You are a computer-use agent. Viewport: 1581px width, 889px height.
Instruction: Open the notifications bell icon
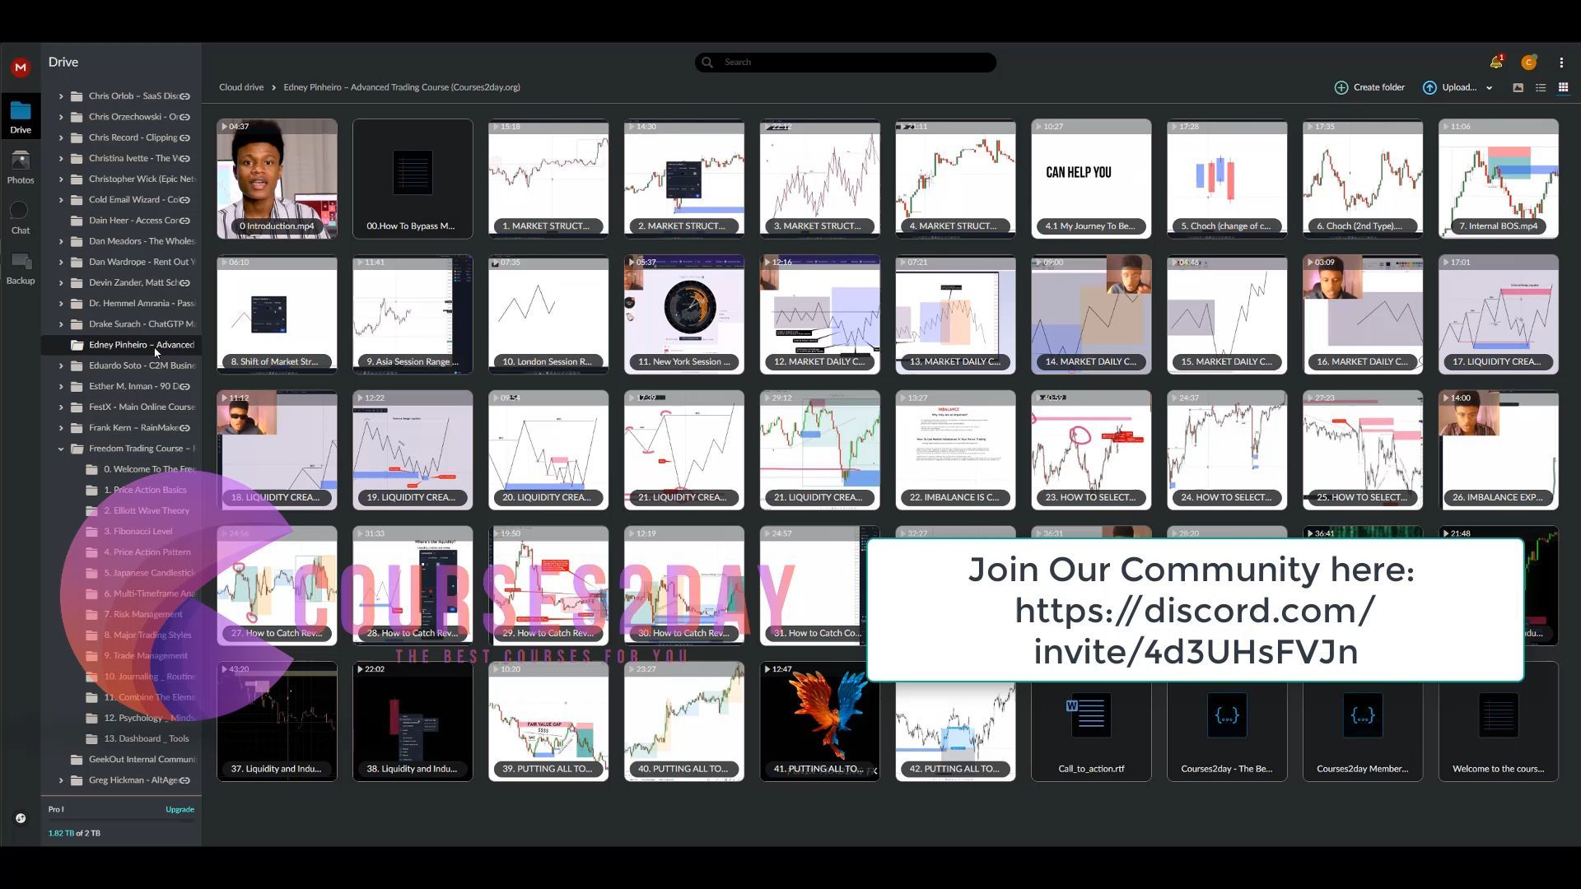click(x=1495, y=63)
